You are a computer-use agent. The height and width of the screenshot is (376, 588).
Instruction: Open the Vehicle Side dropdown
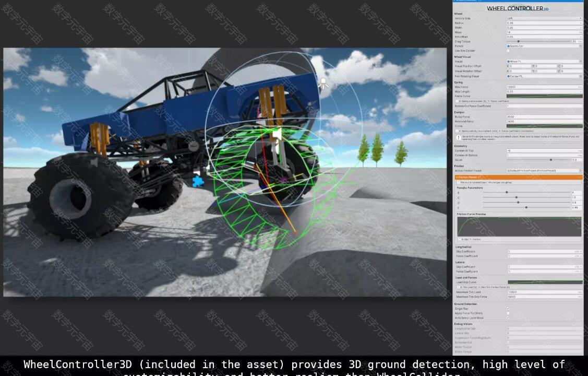pos(544,18)
